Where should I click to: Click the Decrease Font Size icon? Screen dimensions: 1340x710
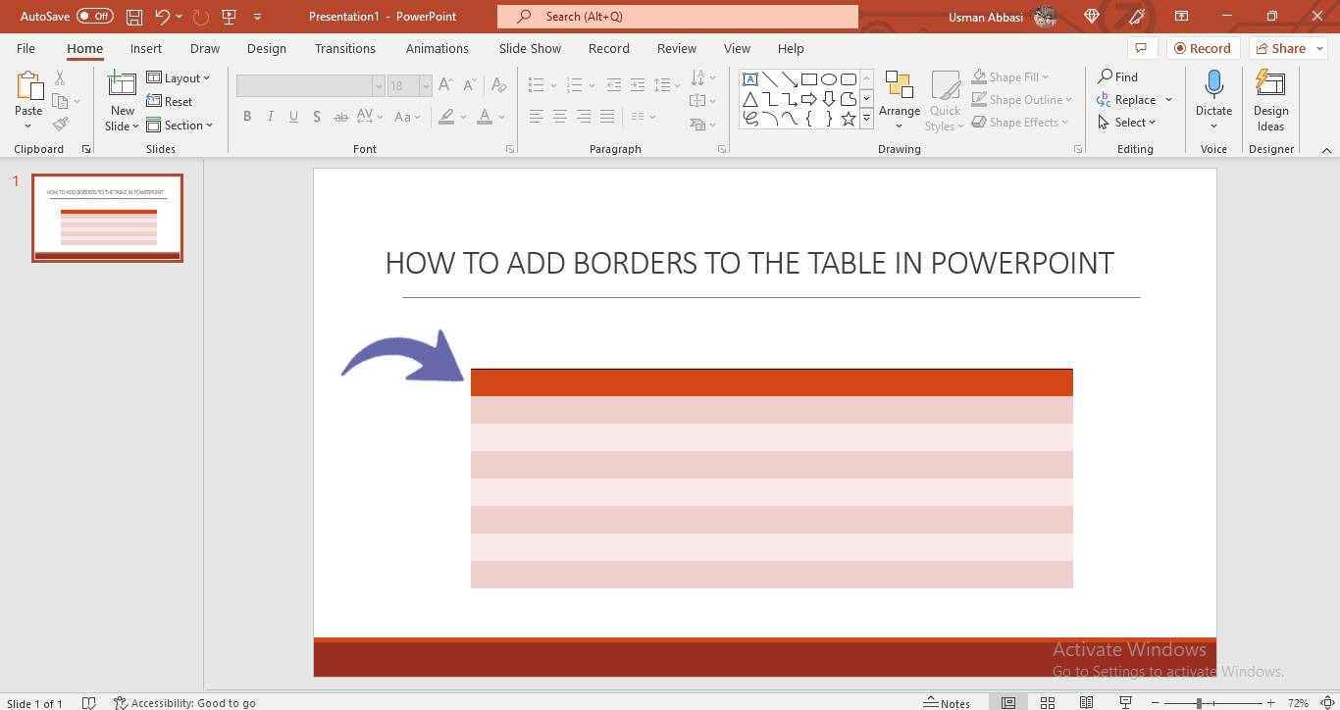coord(468,85)
